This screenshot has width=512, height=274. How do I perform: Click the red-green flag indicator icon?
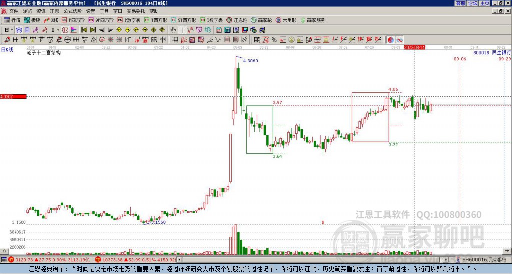pyautogui.click(x=74, y=30)
